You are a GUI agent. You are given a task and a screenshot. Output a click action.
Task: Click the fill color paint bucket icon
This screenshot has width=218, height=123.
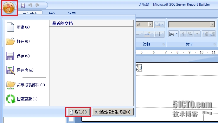tap(158, 25)
